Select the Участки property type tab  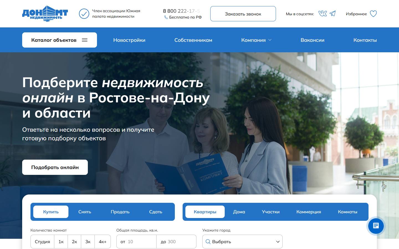pyautogui.click(x=271, y=212)
